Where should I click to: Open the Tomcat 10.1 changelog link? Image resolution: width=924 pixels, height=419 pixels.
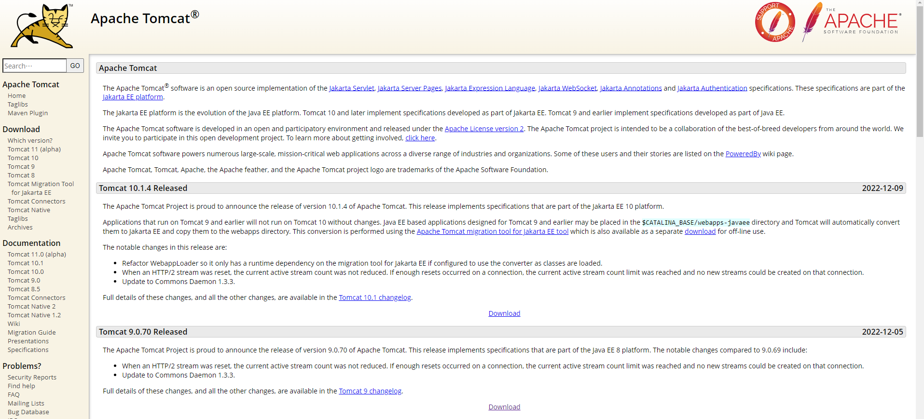pos(375,297)
